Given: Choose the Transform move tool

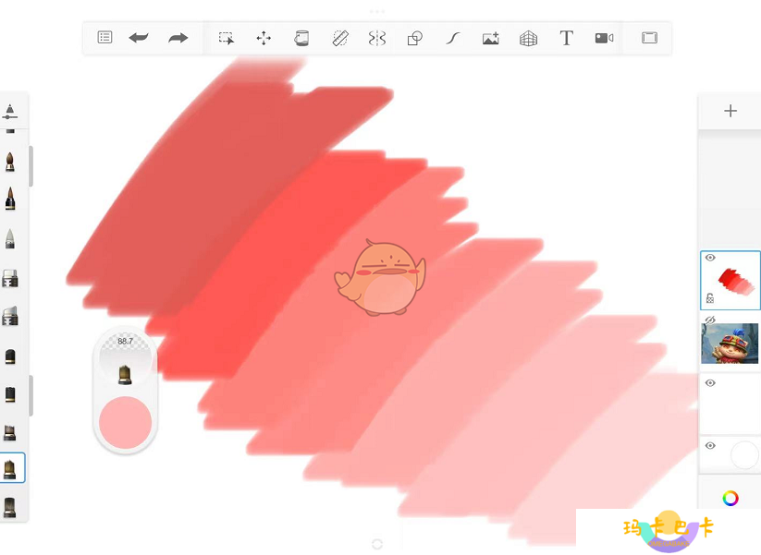Looking at the screenshot, I should point(264,38).
